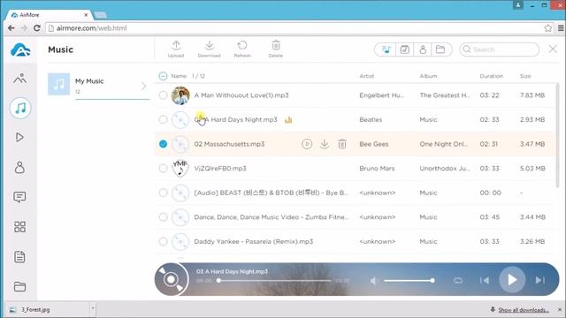Image resolution: width=566 pixels, height=318 pixels.
Task: Open dropdown arrow next to 3_Forest.jpg download
Action: pos(93,308)
